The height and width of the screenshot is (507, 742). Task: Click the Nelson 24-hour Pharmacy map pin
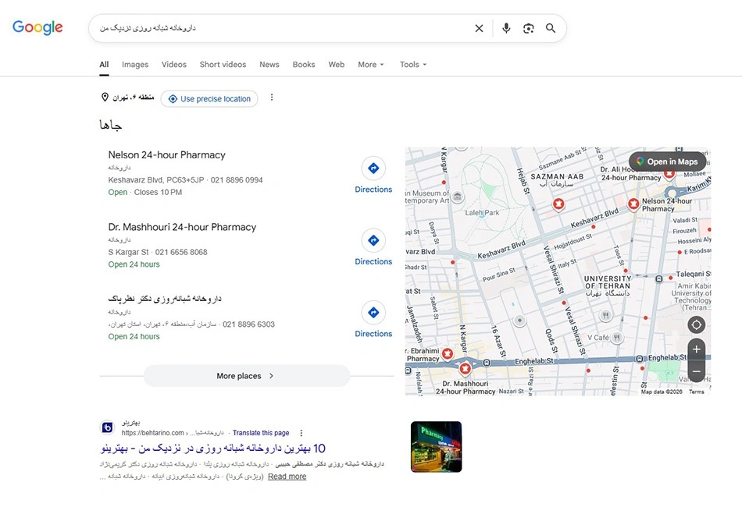click(633, 204)
